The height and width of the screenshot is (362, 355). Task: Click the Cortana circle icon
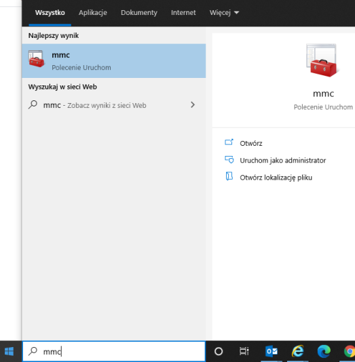tap(219, 351)
